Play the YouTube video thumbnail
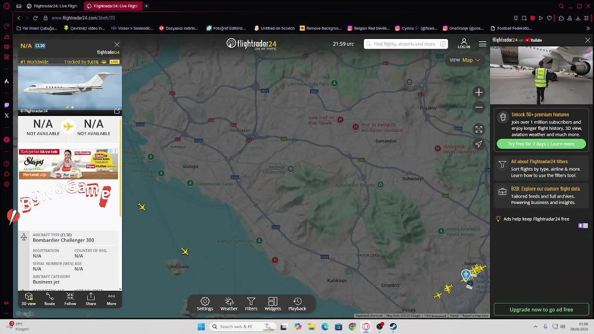Screen dimensions: 594x334 point(541,75)
